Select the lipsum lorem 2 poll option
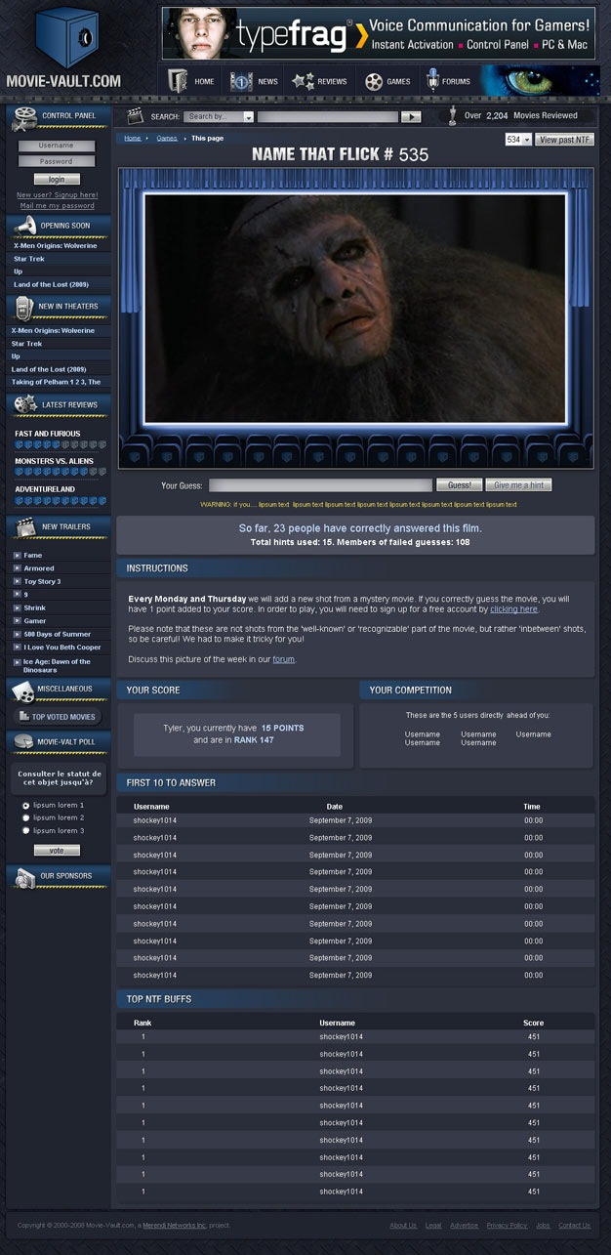 tap(26, 817)
